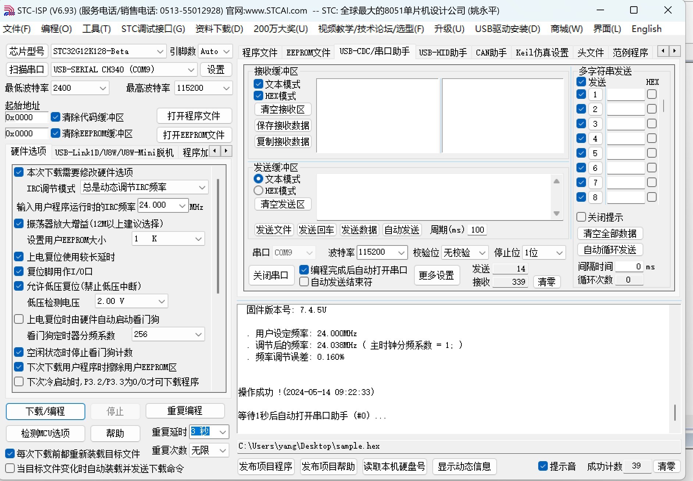Toggle HEX模式 checkbox in receive buffer
Image resolution: width=693 pixels, height=481 pixels.
[258, 96]
